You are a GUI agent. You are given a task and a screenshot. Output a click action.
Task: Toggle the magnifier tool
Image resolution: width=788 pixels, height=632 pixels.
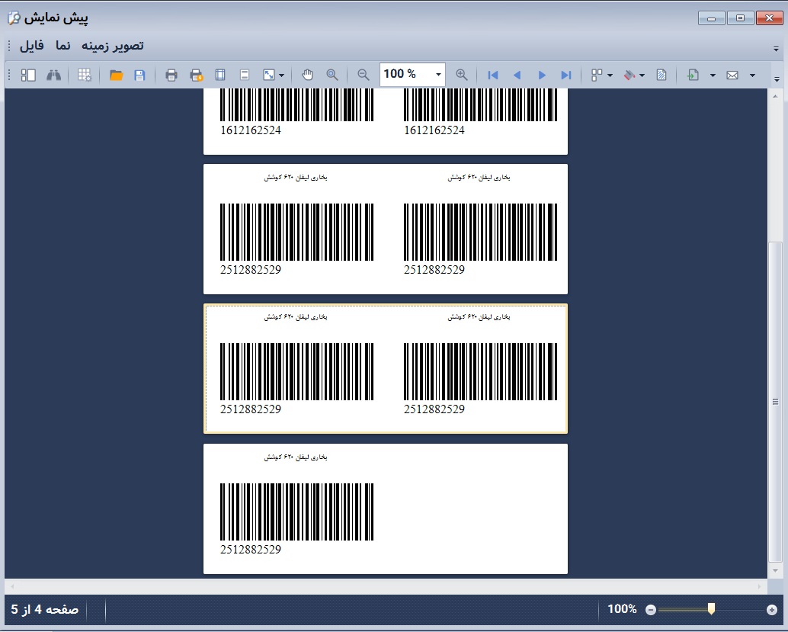(332, 75)
